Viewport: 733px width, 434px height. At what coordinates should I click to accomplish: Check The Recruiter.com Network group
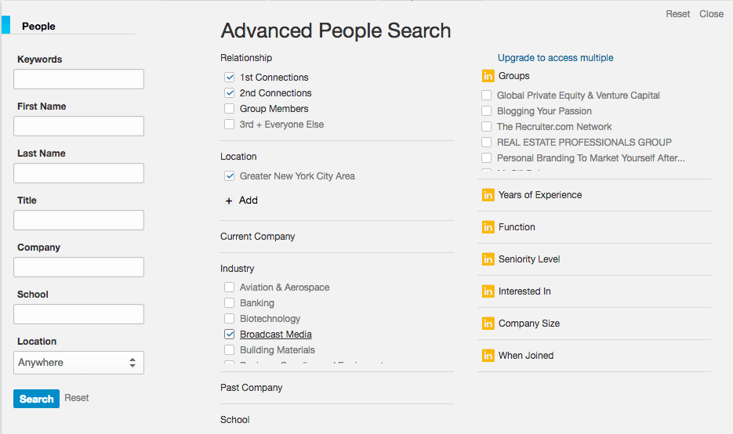pos(486,127)
